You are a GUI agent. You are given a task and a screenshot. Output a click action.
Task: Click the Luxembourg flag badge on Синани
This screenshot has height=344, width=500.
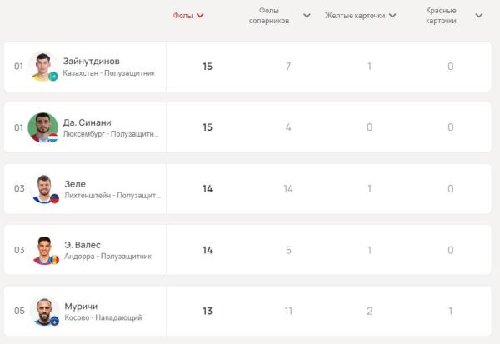coord(53,137)
